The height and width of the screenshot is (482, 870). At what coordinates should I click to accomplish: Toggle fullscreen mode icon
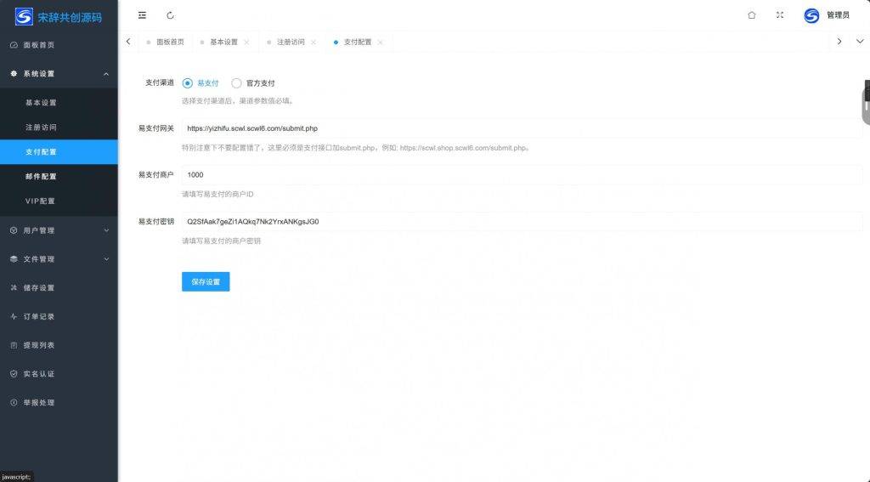[780, 15]
